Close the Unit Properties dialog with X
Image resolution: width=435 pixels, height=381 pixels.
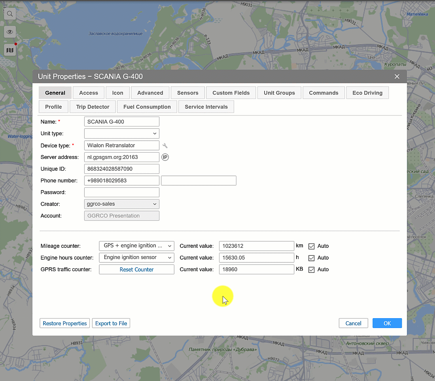click(397, 77)
